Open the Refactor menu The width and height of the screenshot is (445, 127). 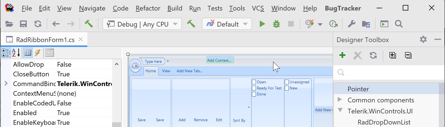pyautogui.click(x=148, y=8)
